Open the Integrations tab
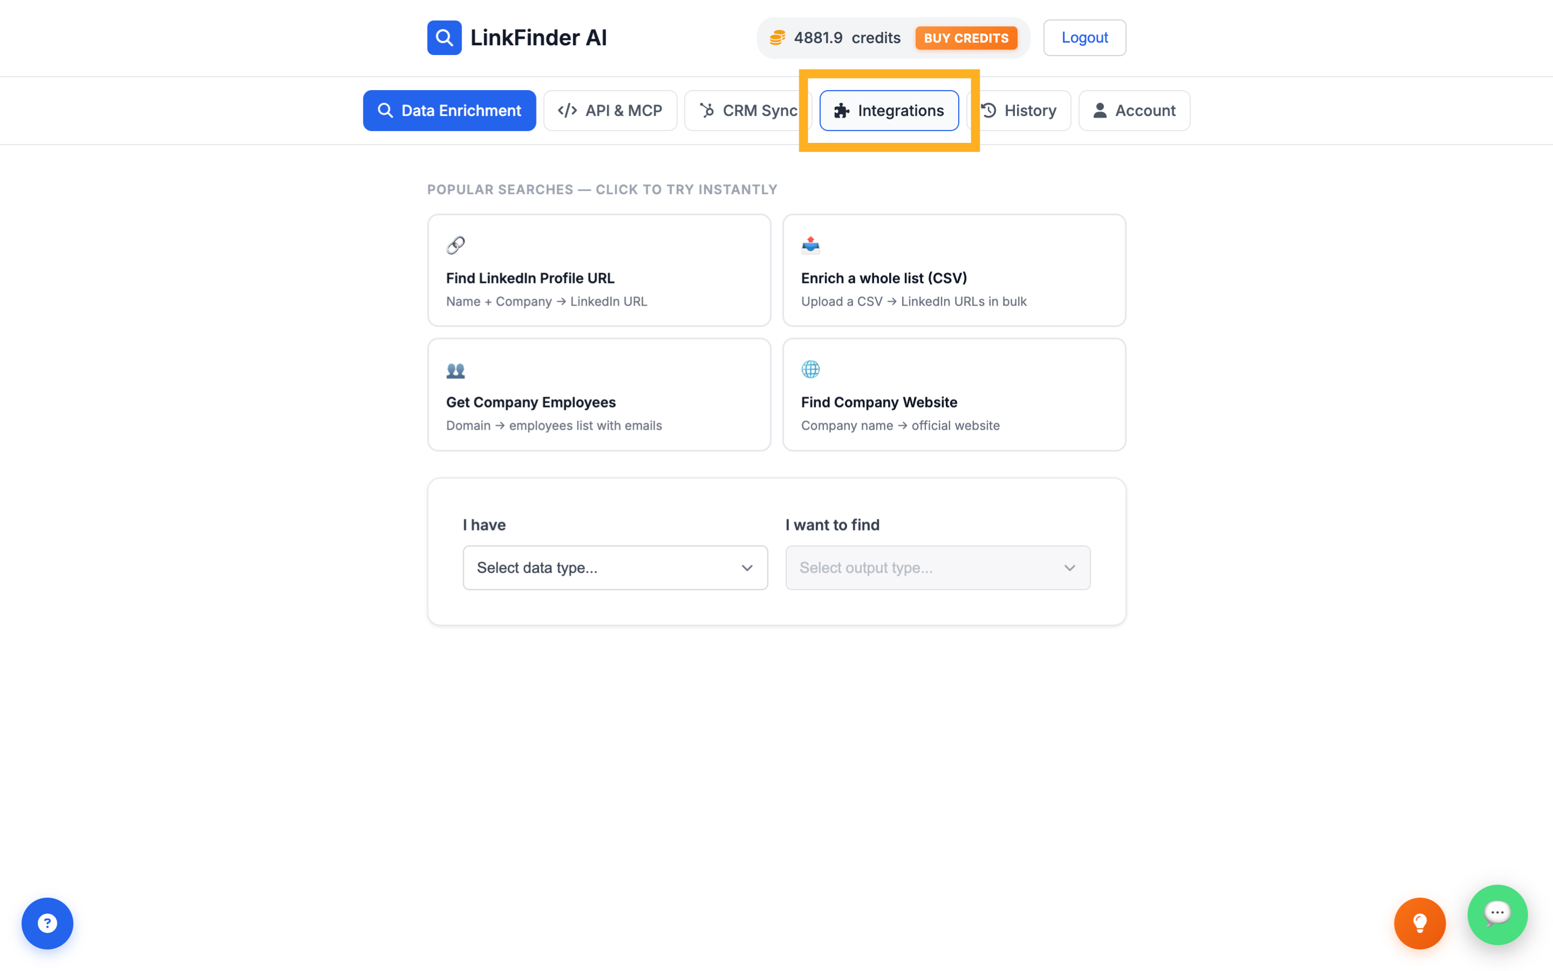1553x971 pixels. click(889, 111)
